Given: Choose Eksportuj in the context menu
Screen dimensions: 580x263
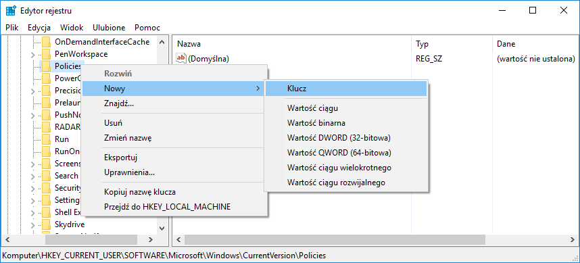Looking at the screenshot, I should coord(174,158).
